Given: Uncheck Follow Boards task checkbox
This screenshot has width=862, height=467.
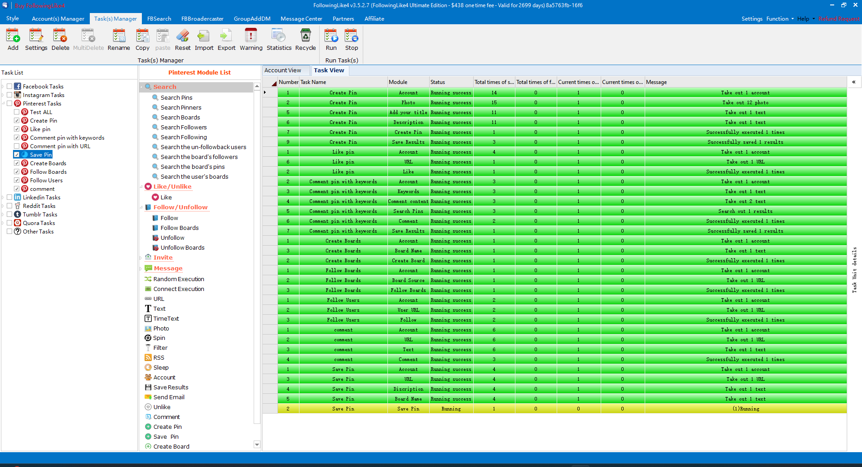Looking at the screenshot, I should click(17, 172).
